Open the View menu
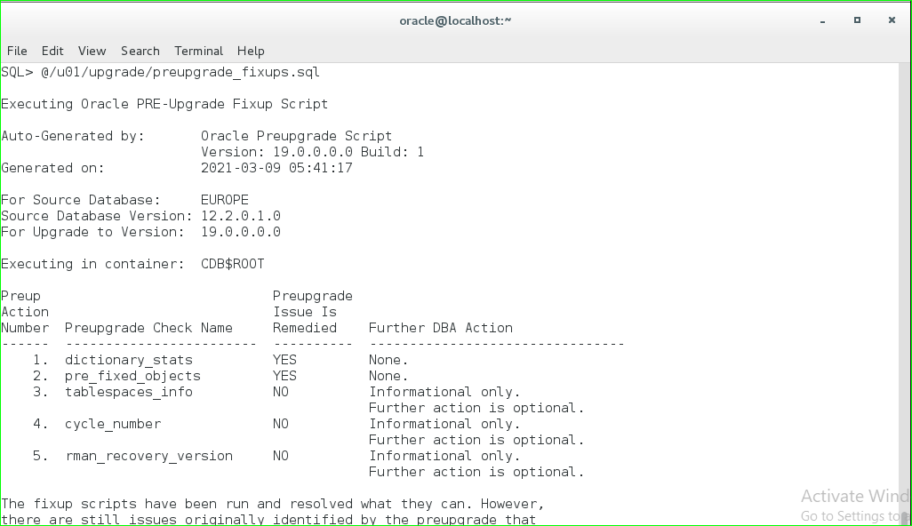912x526 pixels. (92, 51)
